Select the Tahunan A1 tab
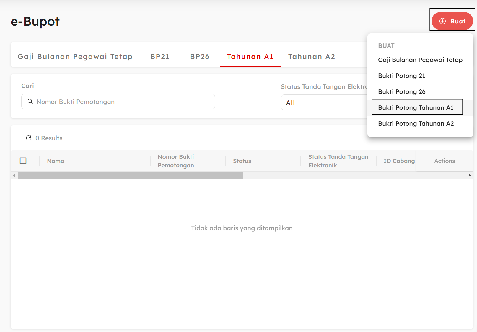 (x=250, y=57)
